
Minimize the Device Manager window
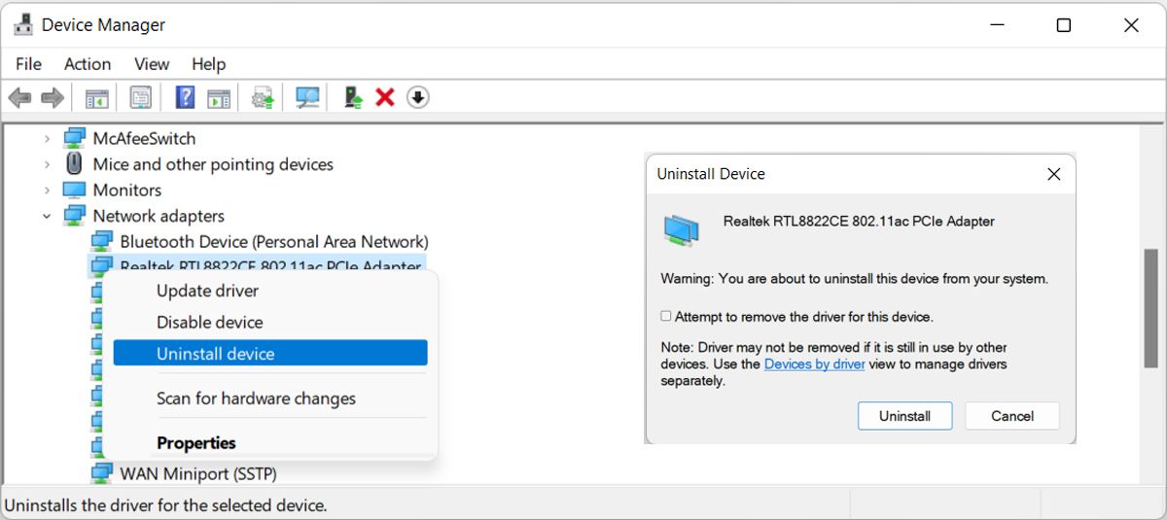997,25
